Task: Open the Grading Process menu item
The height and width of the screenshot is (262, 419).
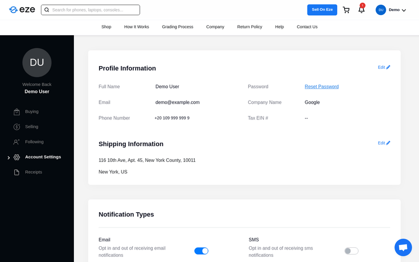Action: click(178, 27)
